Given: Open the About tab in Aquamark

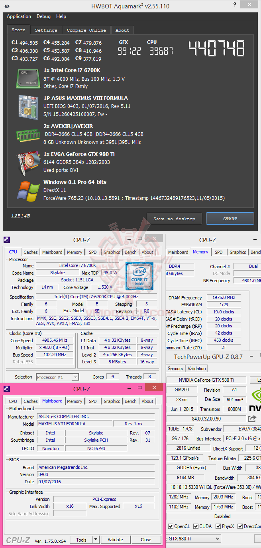Looking at the screenshot, I should click(122, 30).
